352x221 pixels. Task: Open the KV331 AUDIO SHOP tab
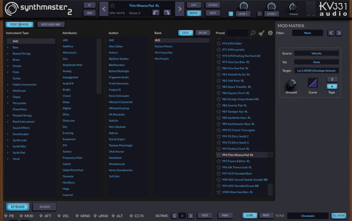click(51, 24)
